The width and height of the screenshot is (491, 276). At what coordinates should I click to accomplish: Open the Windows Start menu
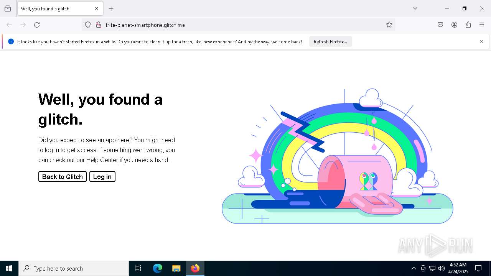[9, 268]
